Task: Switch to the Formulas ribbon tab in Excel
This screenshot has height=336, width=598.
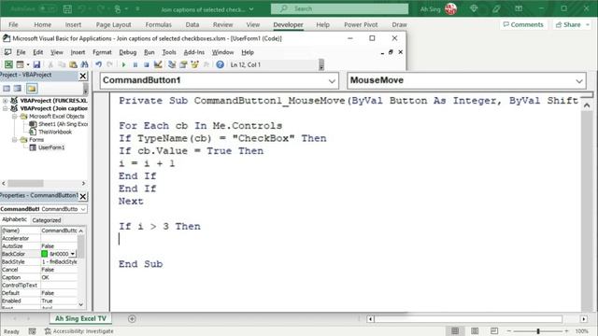Action: pyautogui.click(x=158, y=24)
